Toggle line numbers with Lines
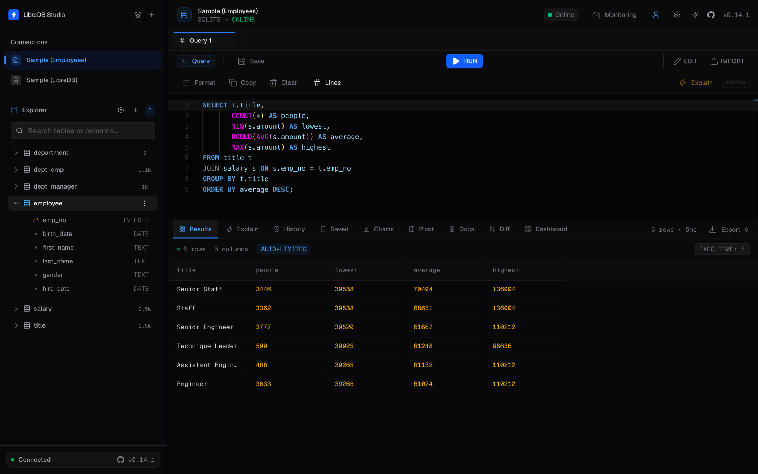 327,83
